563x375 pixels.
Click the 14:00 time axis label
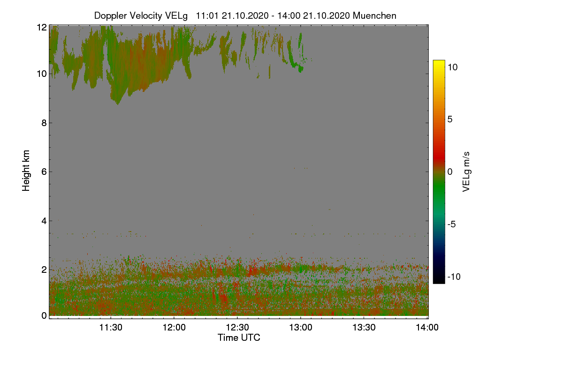[x=427, y=328]
